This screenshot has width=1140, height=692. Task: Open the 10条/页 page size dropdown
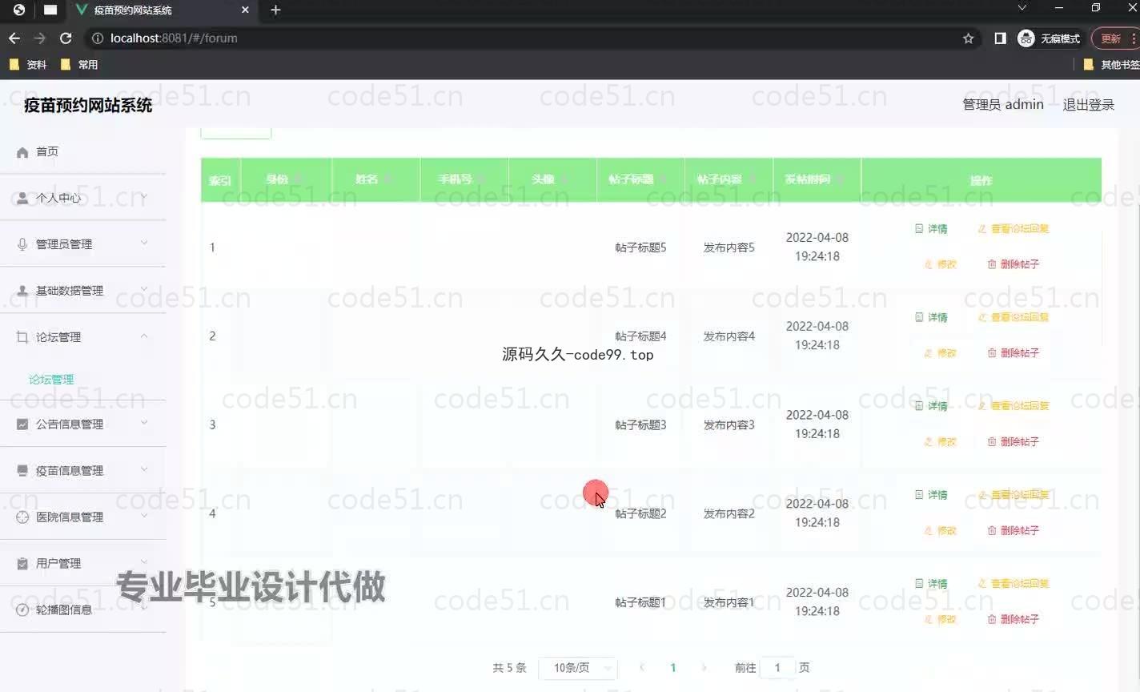577,668
